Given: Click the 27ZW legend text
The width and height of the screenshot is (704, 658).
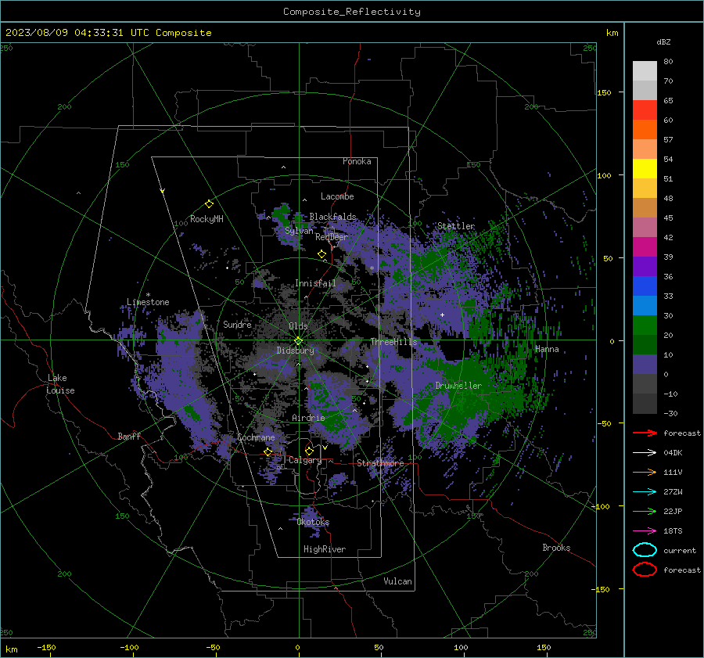Looking at the screenshot, I should 673,492.
